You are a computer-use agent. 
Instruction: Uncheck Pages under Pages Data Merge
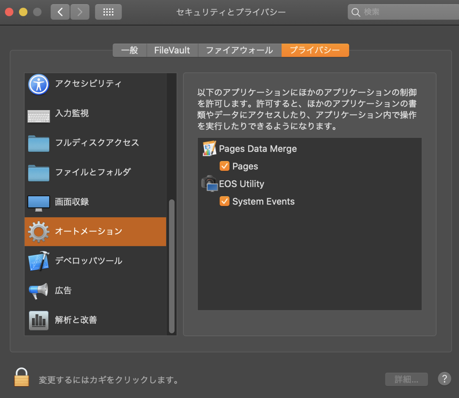pyautogui.click(x=224, y=166)
